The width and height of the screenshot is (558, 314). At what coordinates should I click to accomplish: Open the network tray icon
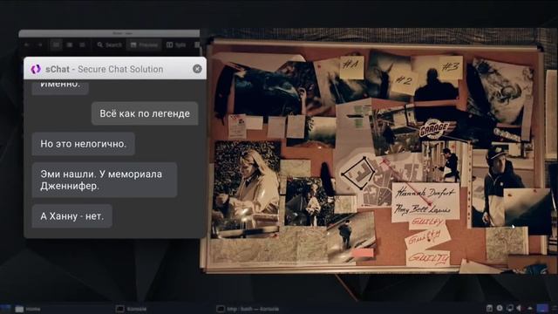pyautogui.click(x=510, y=308)
